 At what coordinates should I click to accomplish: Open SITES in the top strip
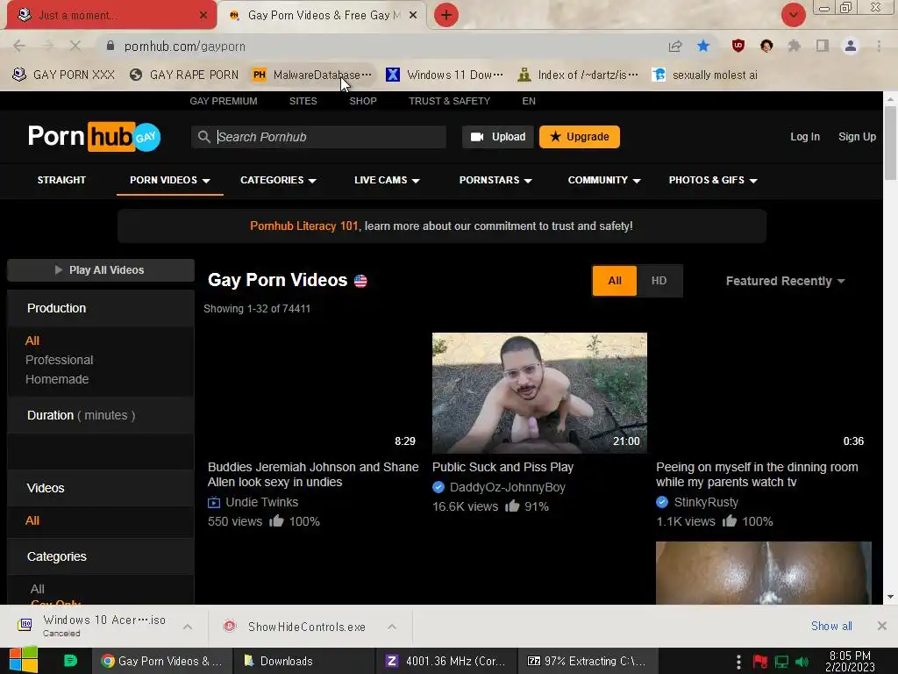(x=303, y=101)
